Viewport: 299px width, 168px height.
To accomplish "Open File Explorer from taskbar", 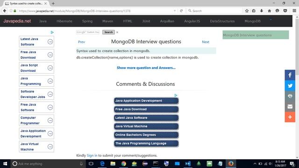I will (113, 164).
